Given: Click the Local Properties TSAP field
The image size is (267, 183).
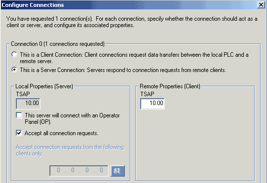Looking at the screenshot, I should point(28,103).
